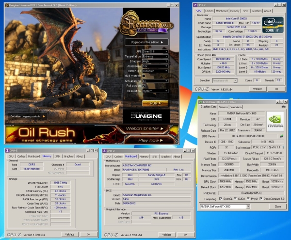Click the CAS# Latency 9.0 clocks value
This screenshot has height=240, width=291.
[60, 191]
